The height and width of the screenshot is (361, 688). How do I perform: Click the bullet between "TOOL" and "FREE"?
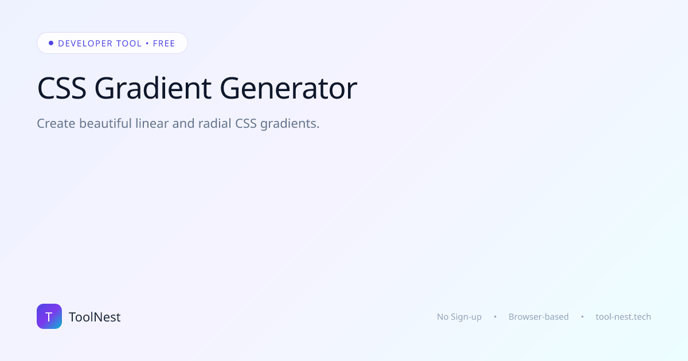[x=147, y=44]
